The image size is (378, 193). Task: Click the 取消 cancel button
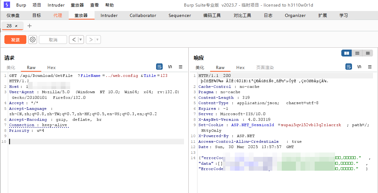pos(53,40)
